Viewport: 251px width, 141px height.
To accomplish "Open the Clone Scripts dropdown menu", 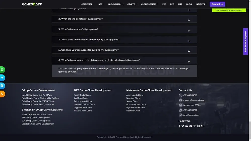I will (150, 4).
